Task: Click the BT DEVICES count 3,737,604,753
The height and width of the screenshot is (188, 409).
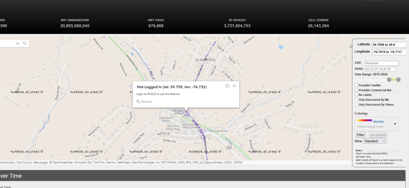Action: click(x=237, y=26)
